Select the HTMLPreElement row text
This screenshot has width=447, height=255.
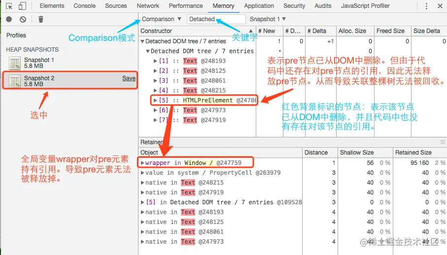click(207, 100)
